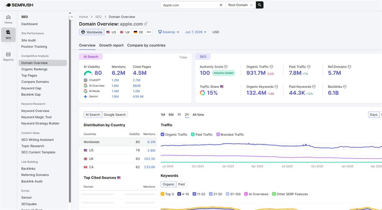This screenshot has width=382, height=210.
Task: Click the Semrush logo
Action: [19, 5]
